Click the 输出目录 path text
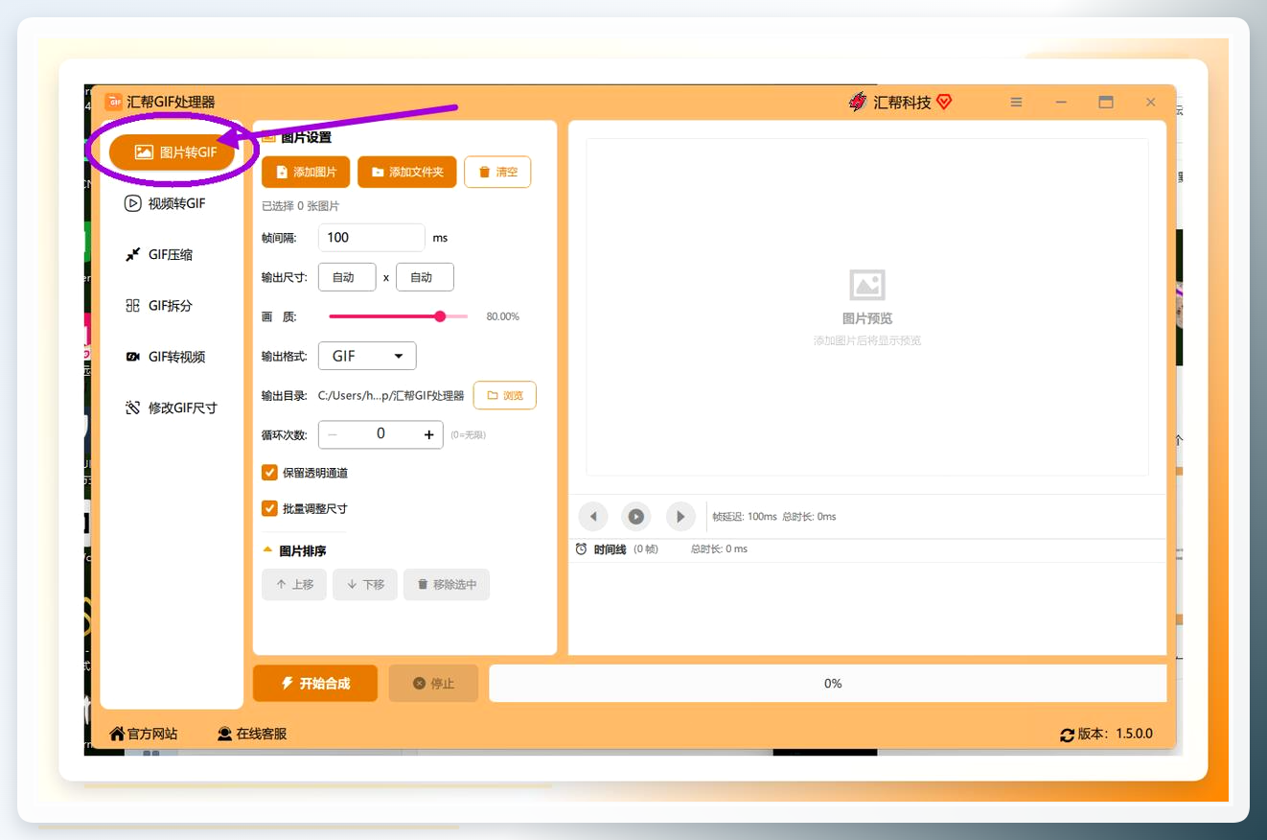Screen dimensions: 1267x840 click(391, 395)
